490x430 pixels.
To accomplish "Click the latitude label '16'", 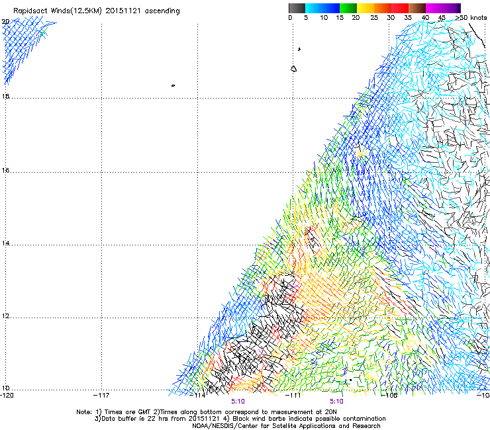I will (5, 170).
